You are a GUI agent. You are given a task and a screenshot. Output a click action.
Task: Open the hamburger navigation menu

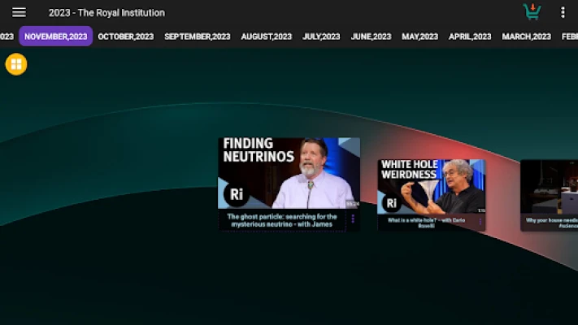pyautogui.click(x=19, y=12)
